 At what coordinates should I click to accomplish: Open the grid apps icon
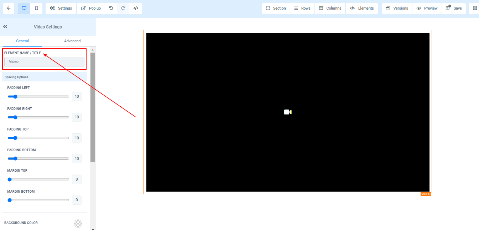point(475,8)
